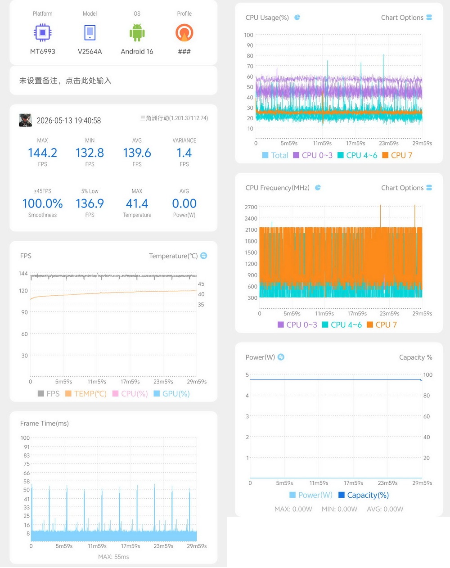450x568 pixels.
Task: Click the CPU Usage Chart Options stack icon
Action: point(429,18)
